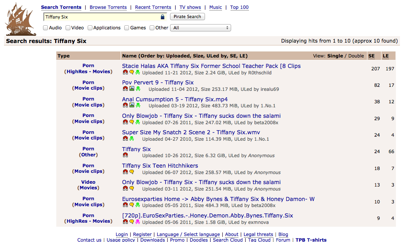Select the Other category checkbox
The height and width of the screenshot is (242, 410).
tap(152, 28)
